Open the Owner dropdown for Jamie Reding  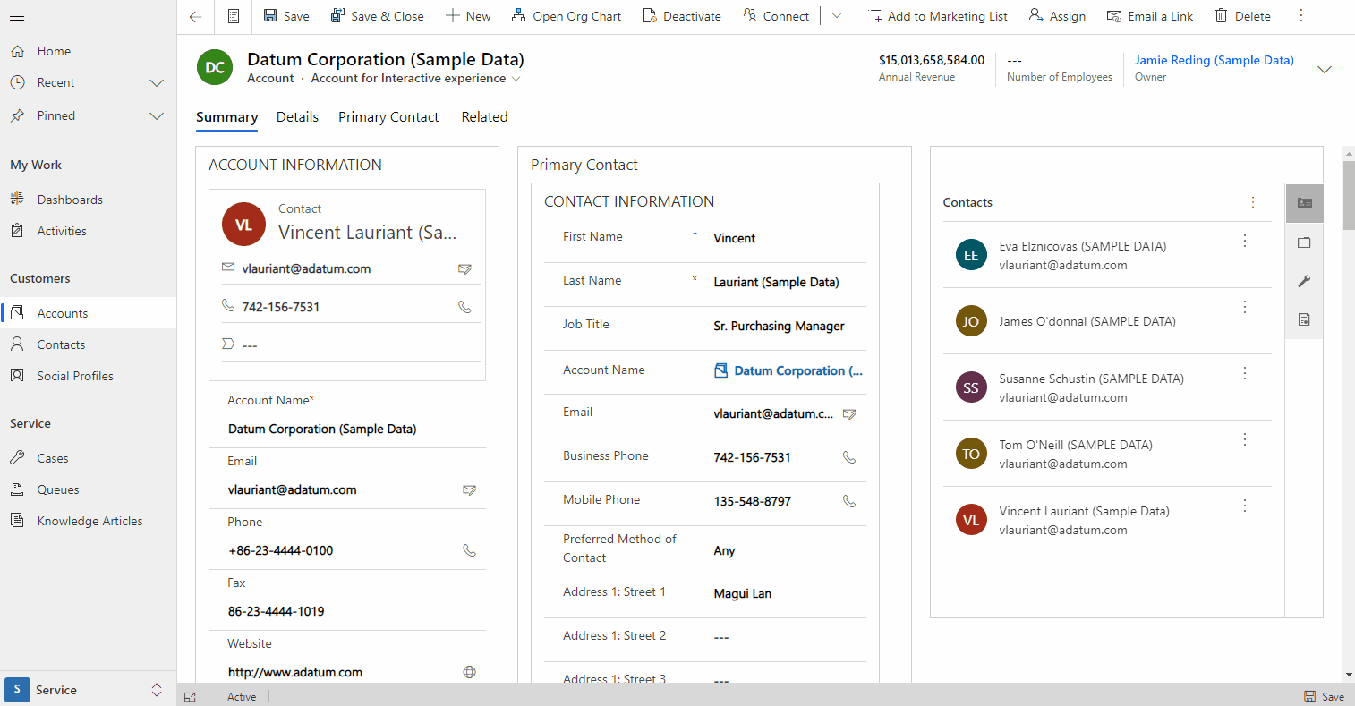1325,69
